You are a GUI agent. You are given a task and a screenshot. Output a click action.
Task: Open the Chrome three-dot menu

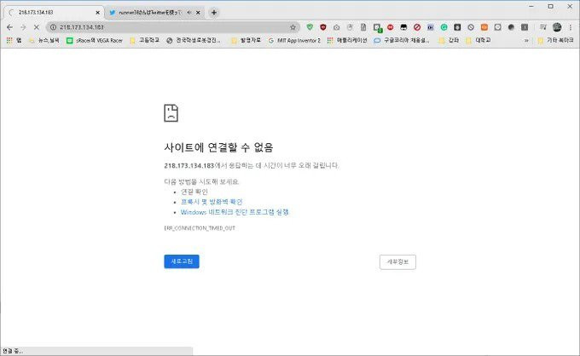[x=571, y=27]
